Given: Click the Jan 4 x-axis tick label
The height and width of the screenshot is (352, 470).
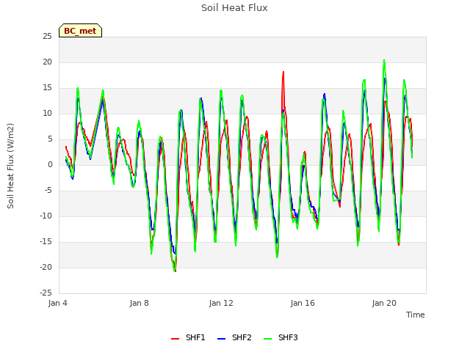Looking at the screenshot, I should click(x=57, y=303).
